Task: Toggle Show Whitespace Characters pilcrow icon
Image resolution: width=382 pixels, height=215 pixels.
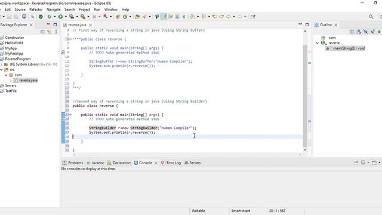Action: (184, 17)
